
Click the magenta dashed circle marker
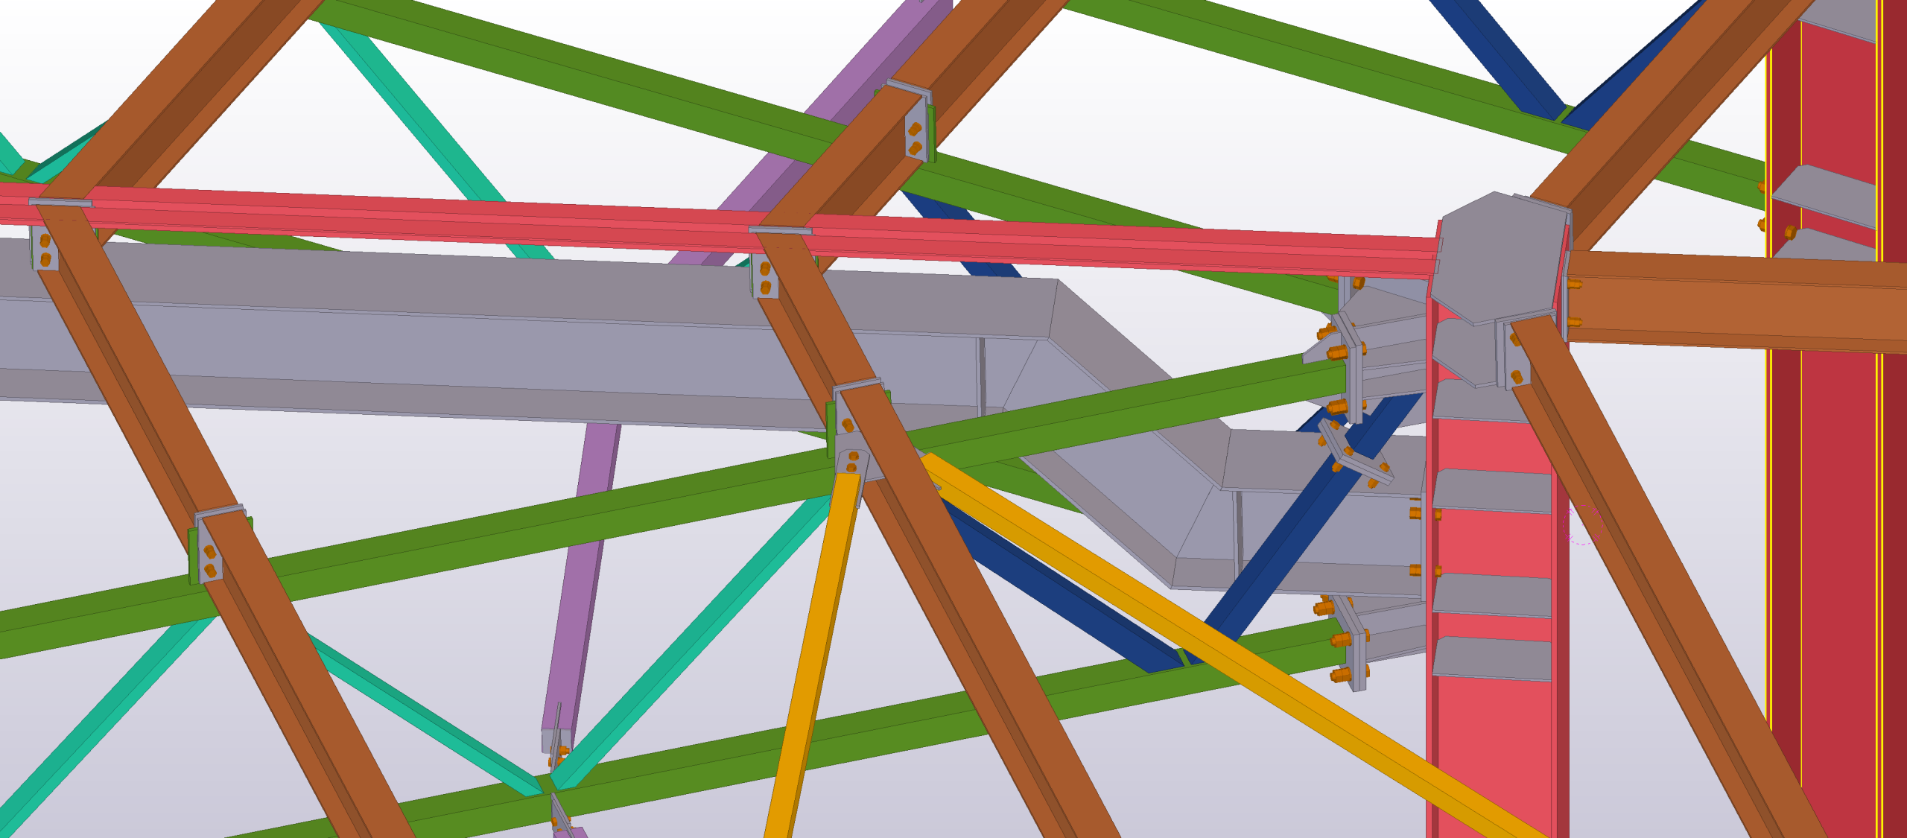(1581, 524)
